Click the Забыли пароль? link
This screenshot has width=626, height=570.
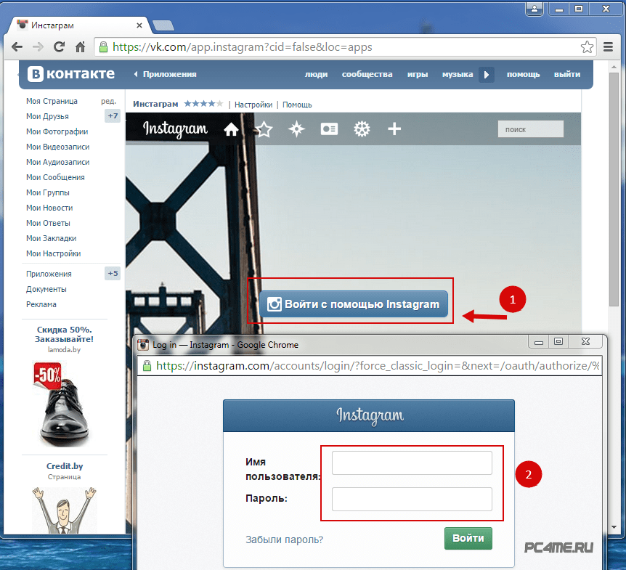click(284, 540)
